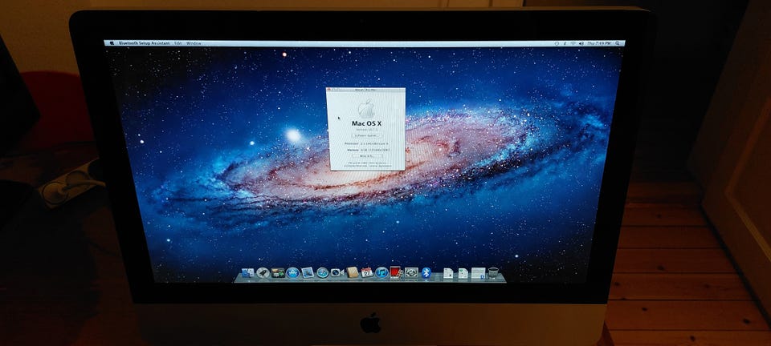
Task: Click the Wi-Fi status icon in menu bar
Action: (x=573, y=43)
